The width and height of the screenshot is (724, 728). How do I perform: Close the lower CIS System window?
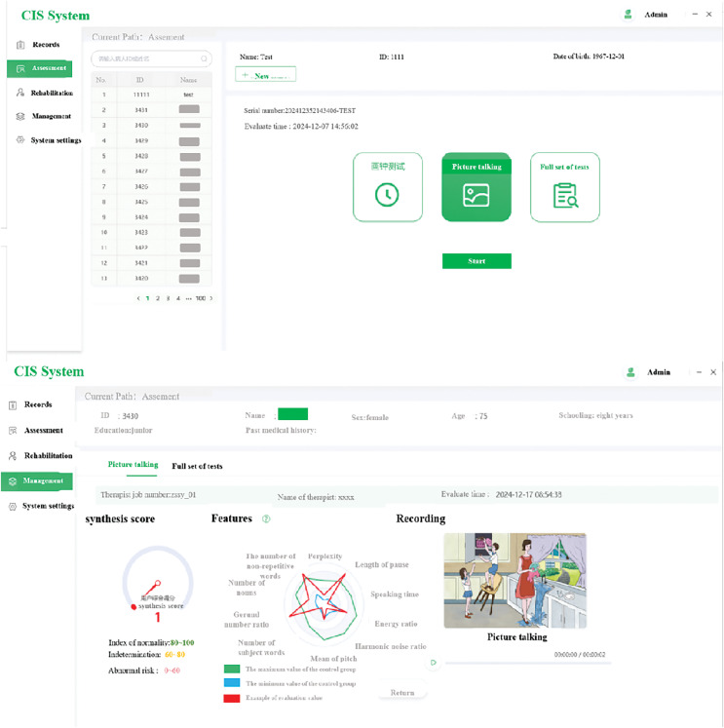click(713, 372)
